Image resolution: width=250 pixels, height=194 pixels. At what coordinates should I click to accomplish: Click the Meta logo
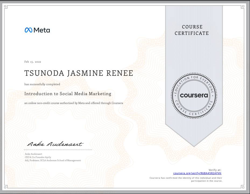[x=37, y=30]
